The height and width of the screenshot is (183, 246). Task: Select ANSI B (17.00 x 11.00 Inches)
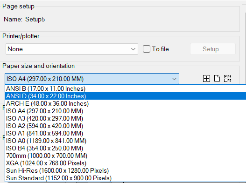coord(126,88)
